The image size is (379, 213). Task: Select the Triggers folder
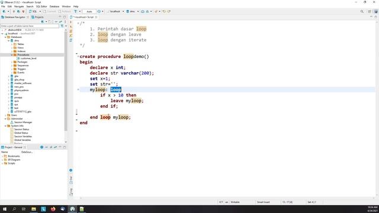click(x=21, y=69)
